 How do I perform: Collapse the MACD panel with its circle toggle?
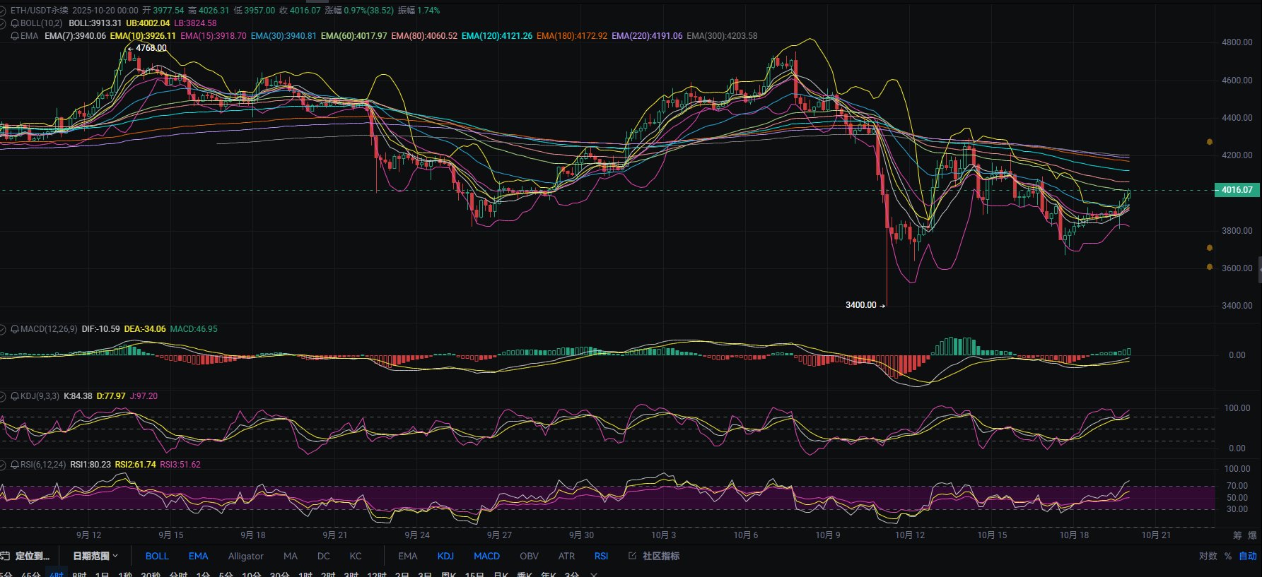[4, 329]
